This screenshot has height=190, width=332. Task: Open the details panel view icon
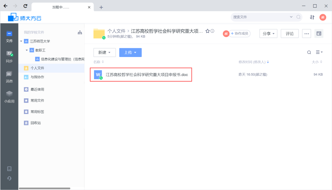click(319, 33)
